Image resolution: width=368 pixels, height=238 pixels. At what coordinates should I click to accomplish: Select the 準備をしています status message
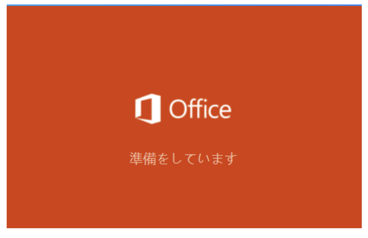point(183,159)
